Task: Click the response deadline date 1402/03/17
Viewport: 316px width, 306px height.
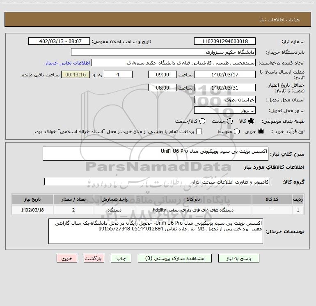Action: pos(225,74)
